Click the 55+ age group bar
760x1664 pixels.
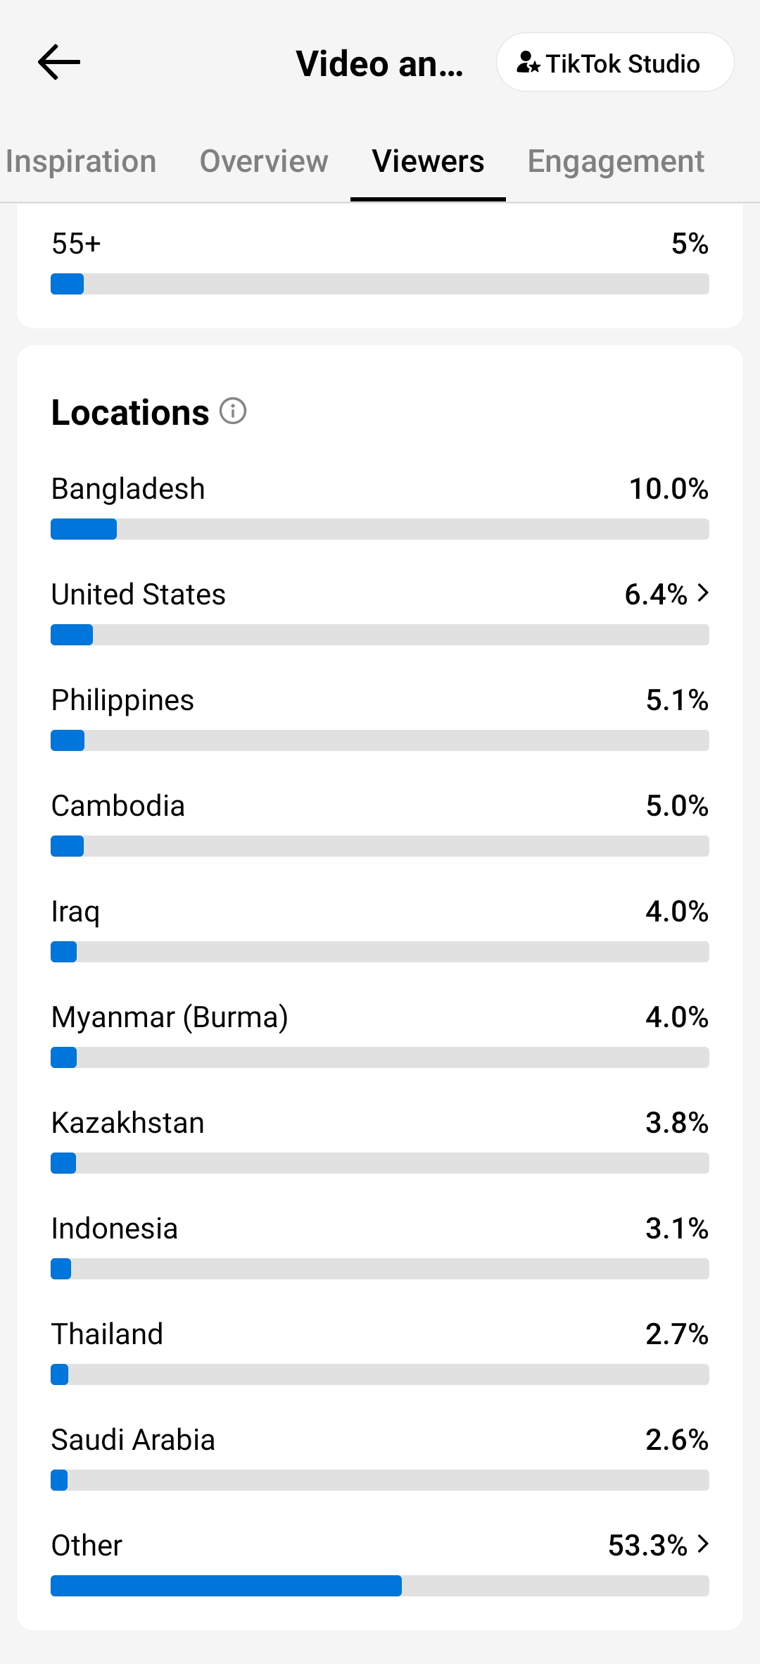pyautogui.click(x=380, y=284)
